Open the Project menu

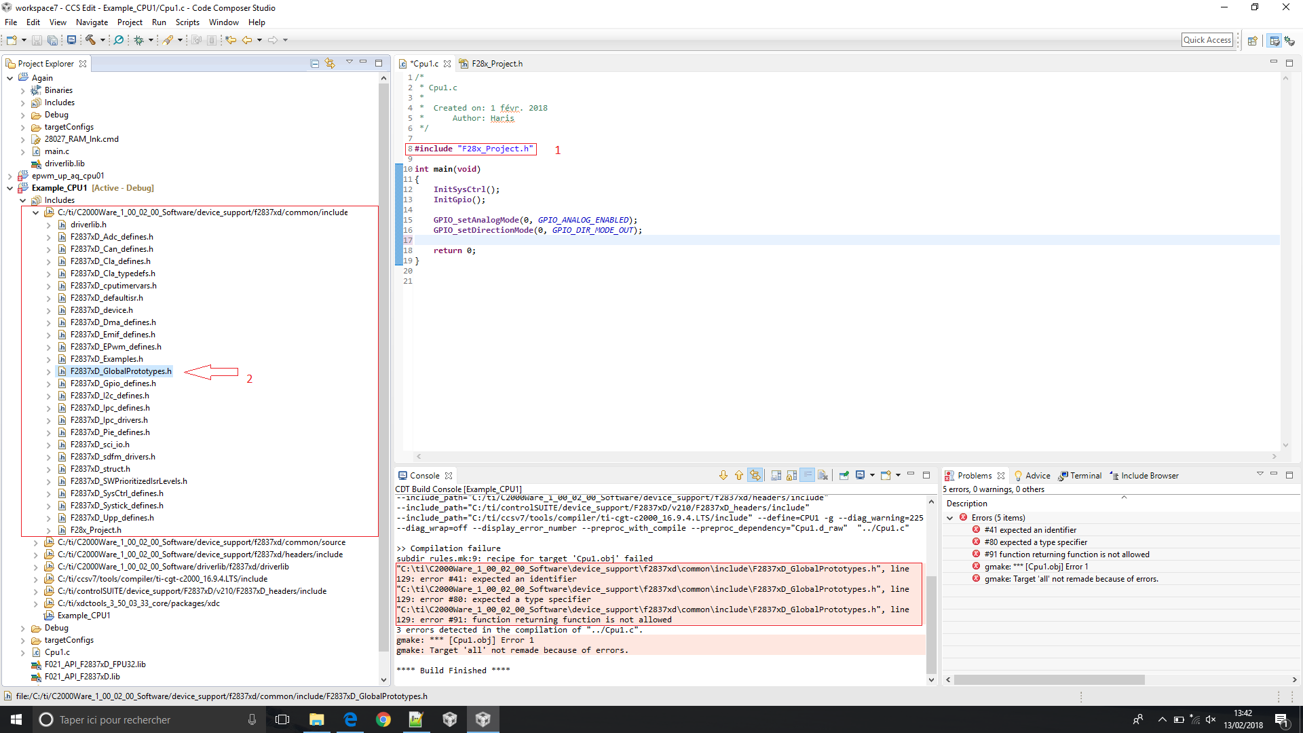coord(130,22)
